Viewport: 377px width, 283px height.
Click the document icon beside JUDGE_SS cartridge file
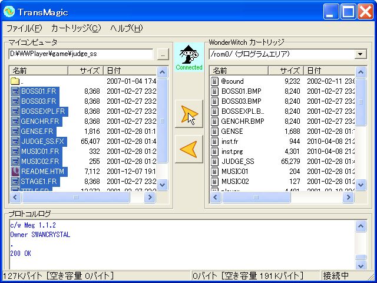(214, 161)
